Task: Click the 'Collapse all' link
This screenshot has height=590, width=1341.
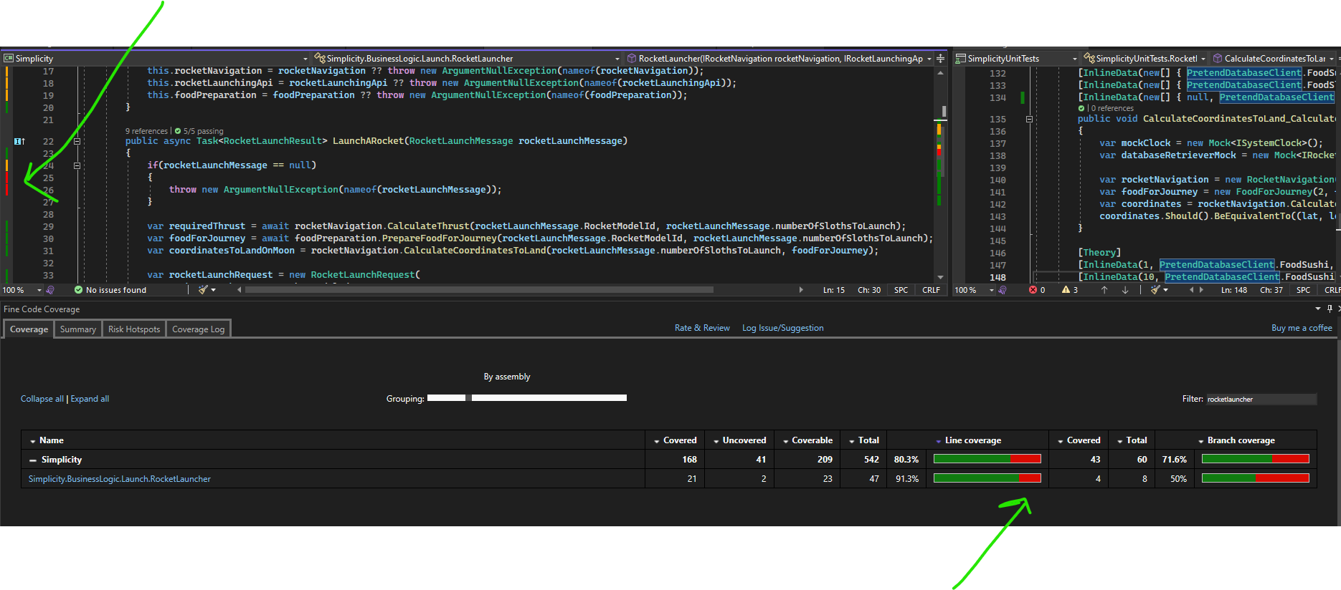Action: pos(42,399)
